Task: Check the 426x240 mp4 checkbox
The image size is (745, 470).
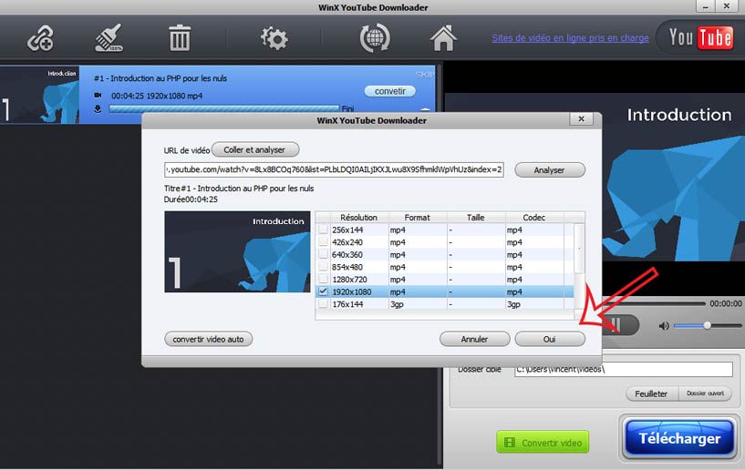Action: click(x=323, y=241)
